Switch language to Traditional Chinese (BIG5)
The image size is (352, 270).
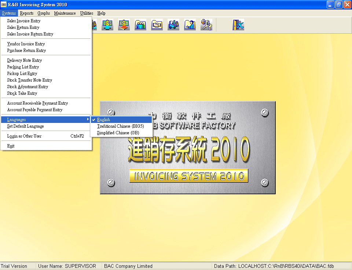point(121,126)
